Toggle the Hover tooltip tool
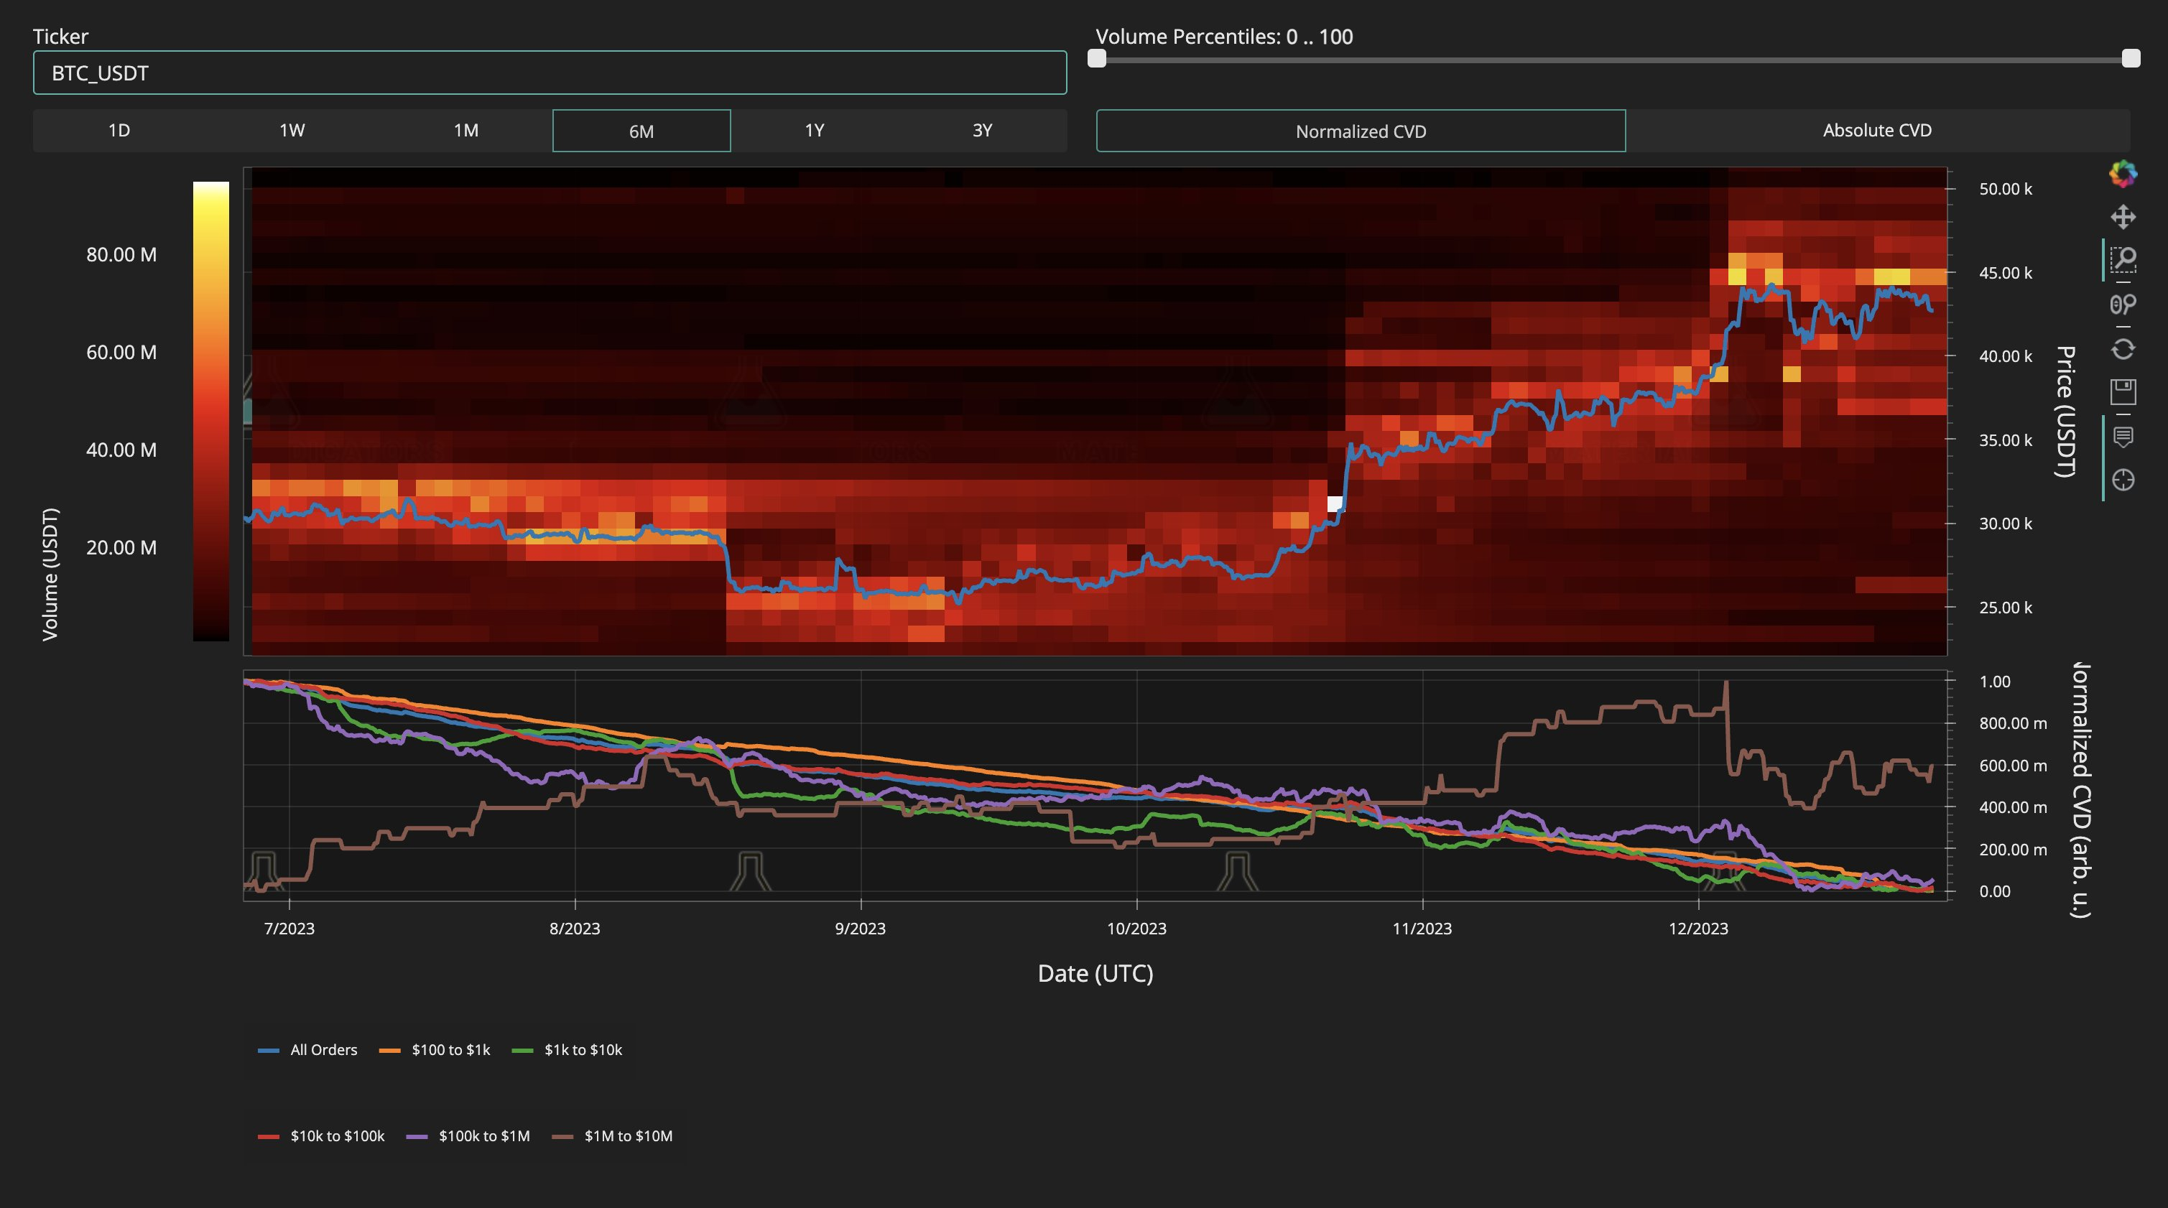 point(2123,437)
